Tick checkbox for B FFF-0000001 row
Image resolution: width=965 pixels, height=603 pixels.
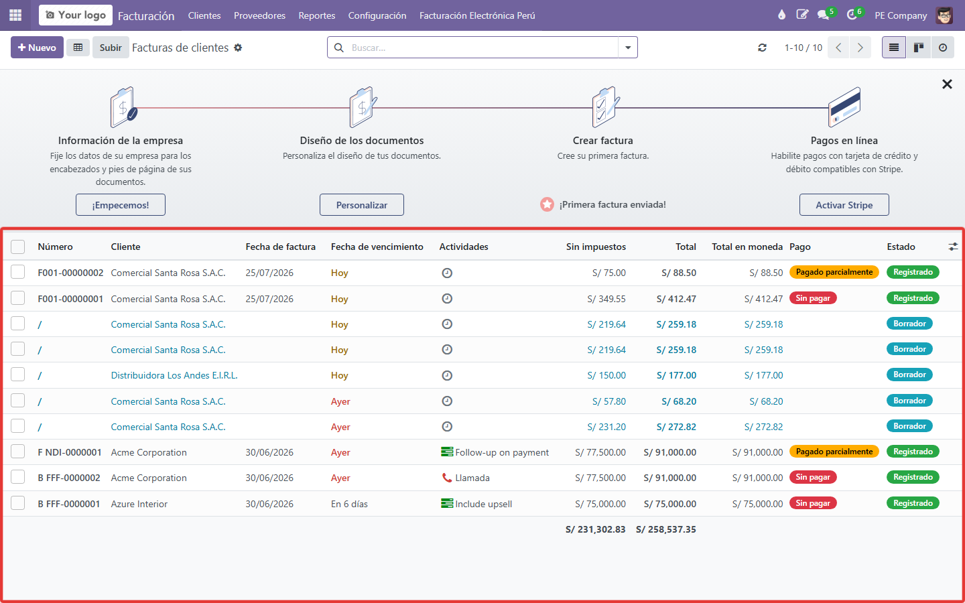(18, 503)
